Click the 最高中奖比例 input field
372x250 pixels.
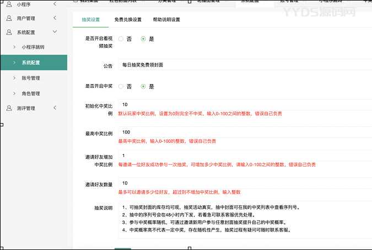pyautogui.click(x=245, y=132)
